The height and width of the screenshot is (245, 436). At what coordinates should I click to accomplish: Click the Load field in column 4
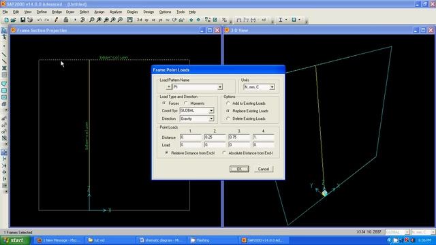[264, 145]
